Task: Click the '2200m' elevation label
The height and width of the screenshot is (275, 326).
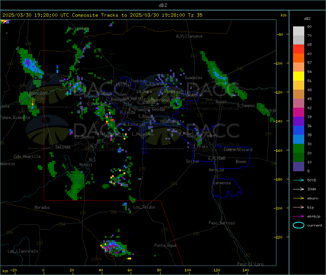Action: tap(96, 259)
